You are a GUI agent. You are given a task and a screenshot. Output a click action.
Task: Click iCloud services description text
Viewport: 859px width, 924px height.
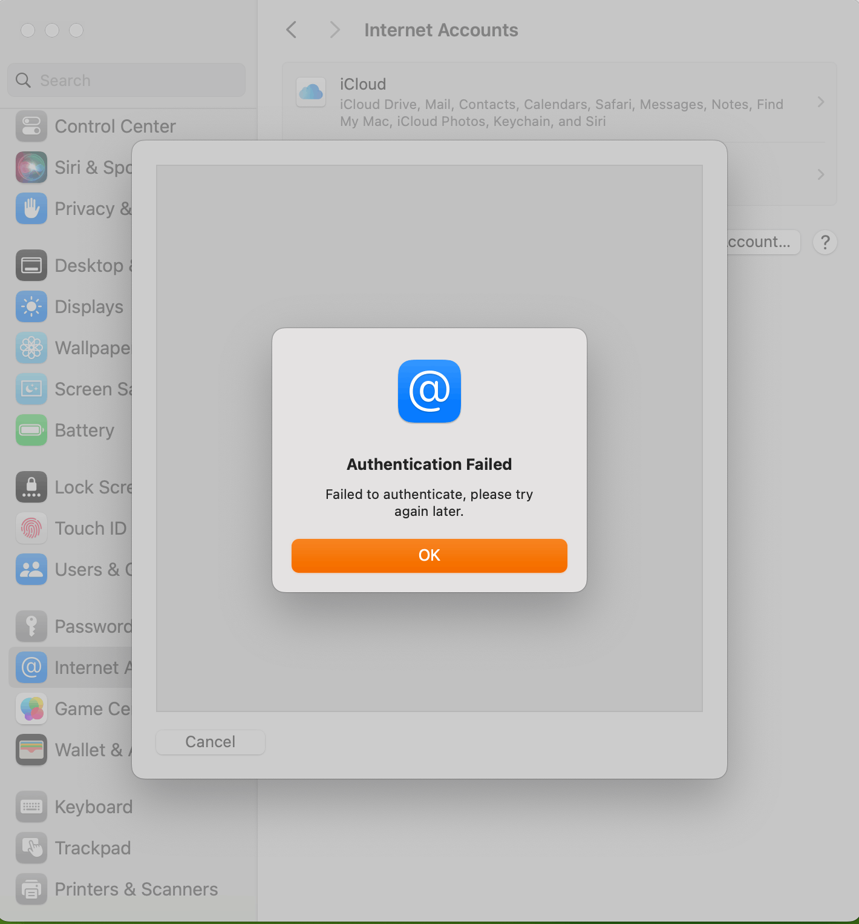pyautogui.click(x=561, y=113)
